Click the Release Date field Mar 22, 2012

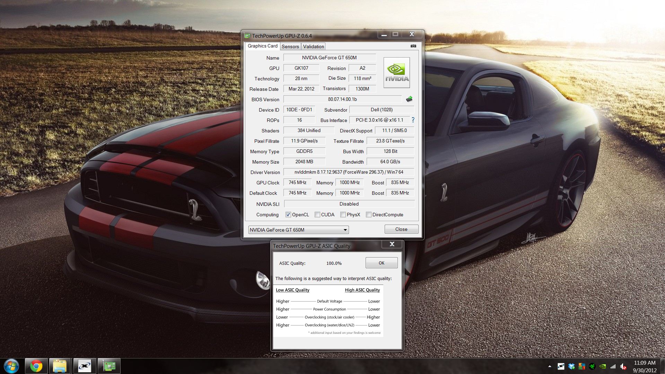tap(301, 89)
